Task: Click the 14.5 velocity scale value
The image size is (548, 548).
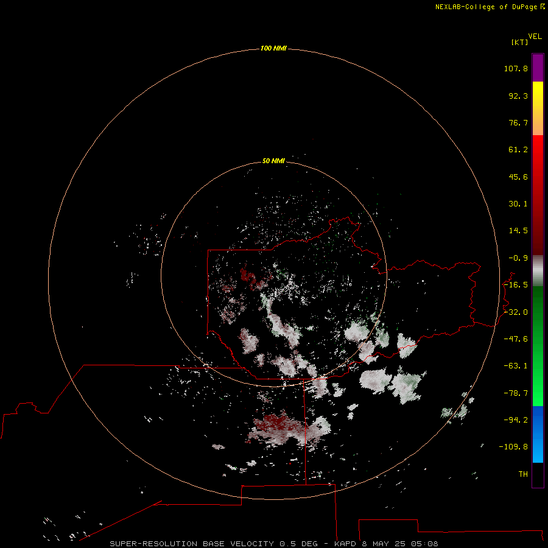Action: point(518,231)
